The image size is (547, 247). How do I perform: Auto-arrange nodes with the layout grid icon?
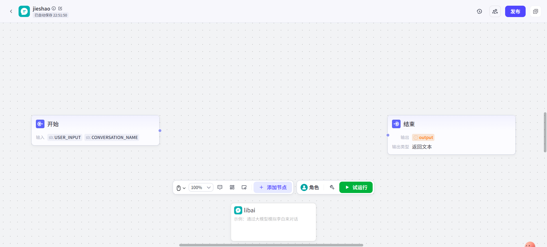click(x=232, y=187)
